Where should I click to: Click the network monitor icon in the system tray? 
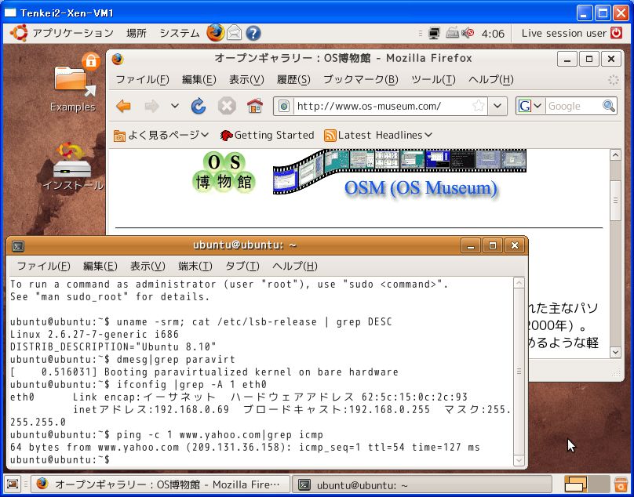click(434, 33)
